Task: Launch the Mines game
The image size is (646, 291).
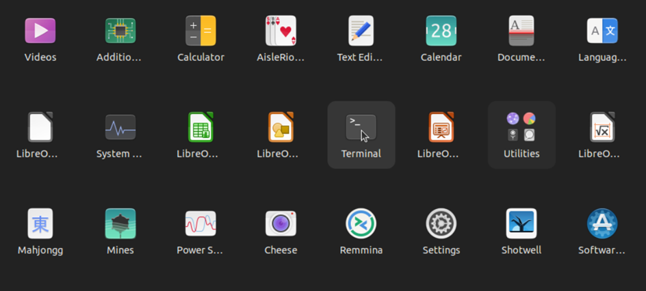Action: 120,223
